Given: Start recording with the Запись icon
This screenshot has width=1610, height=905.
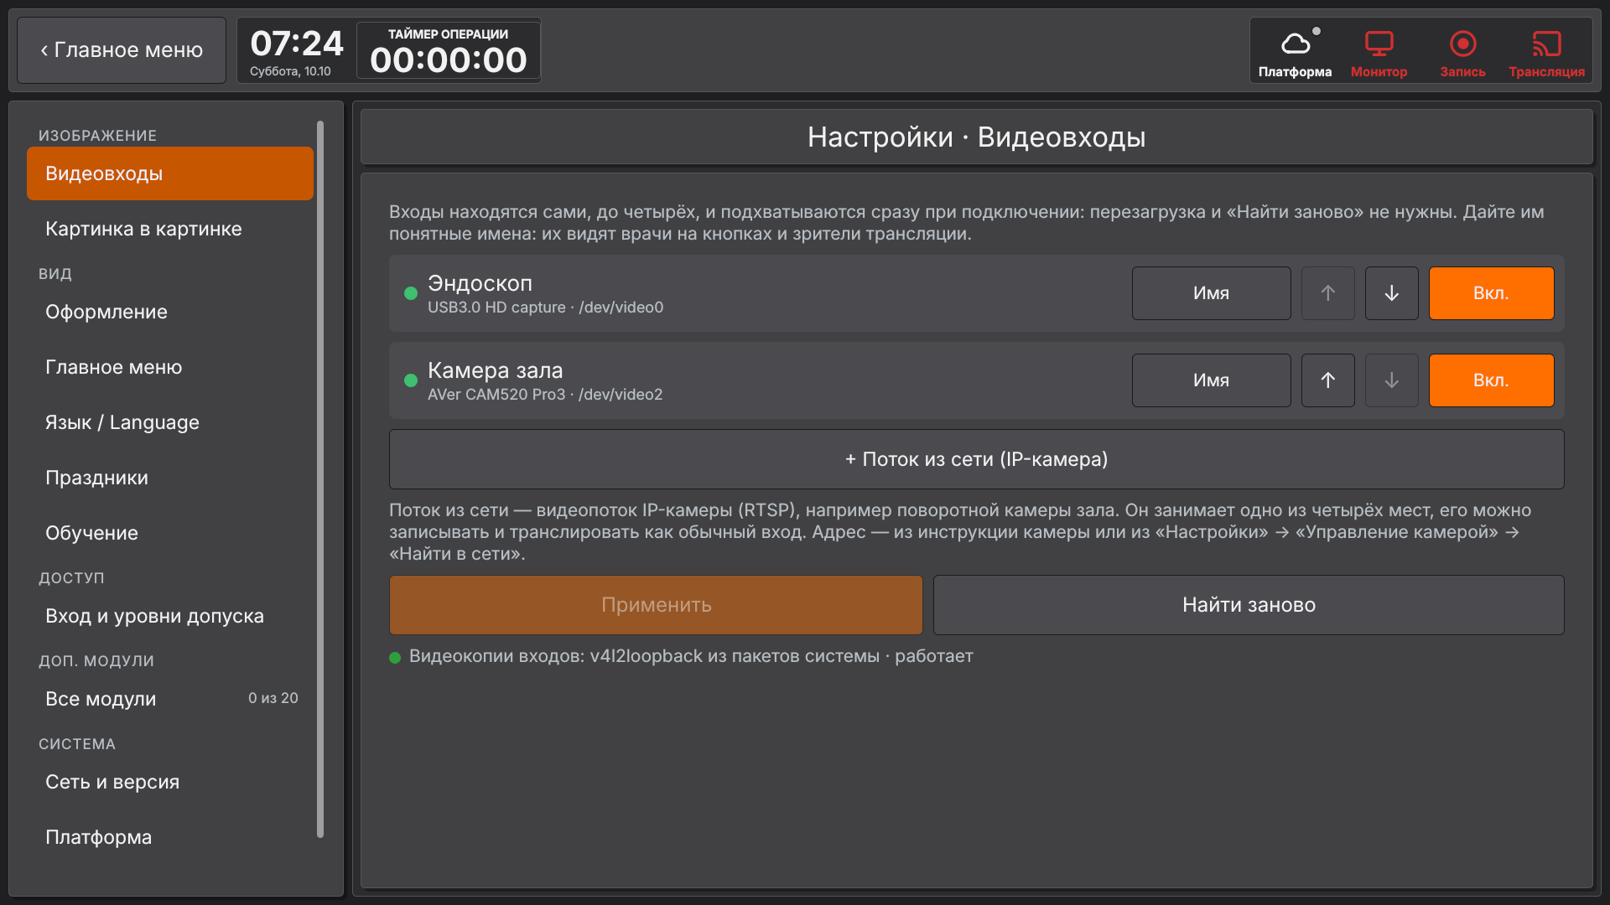Looking at the screenshot, I should coord(1462,51).
